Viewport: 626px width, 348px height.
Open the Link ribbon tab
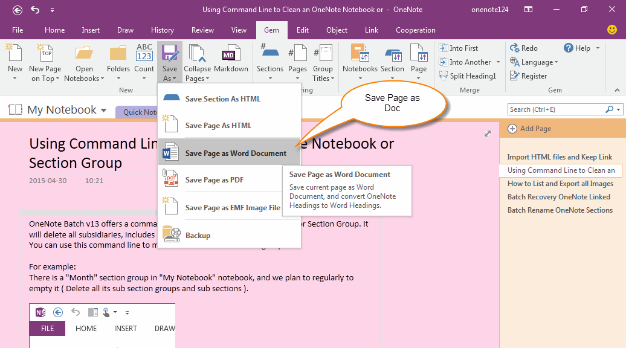[x=372, y=30]
